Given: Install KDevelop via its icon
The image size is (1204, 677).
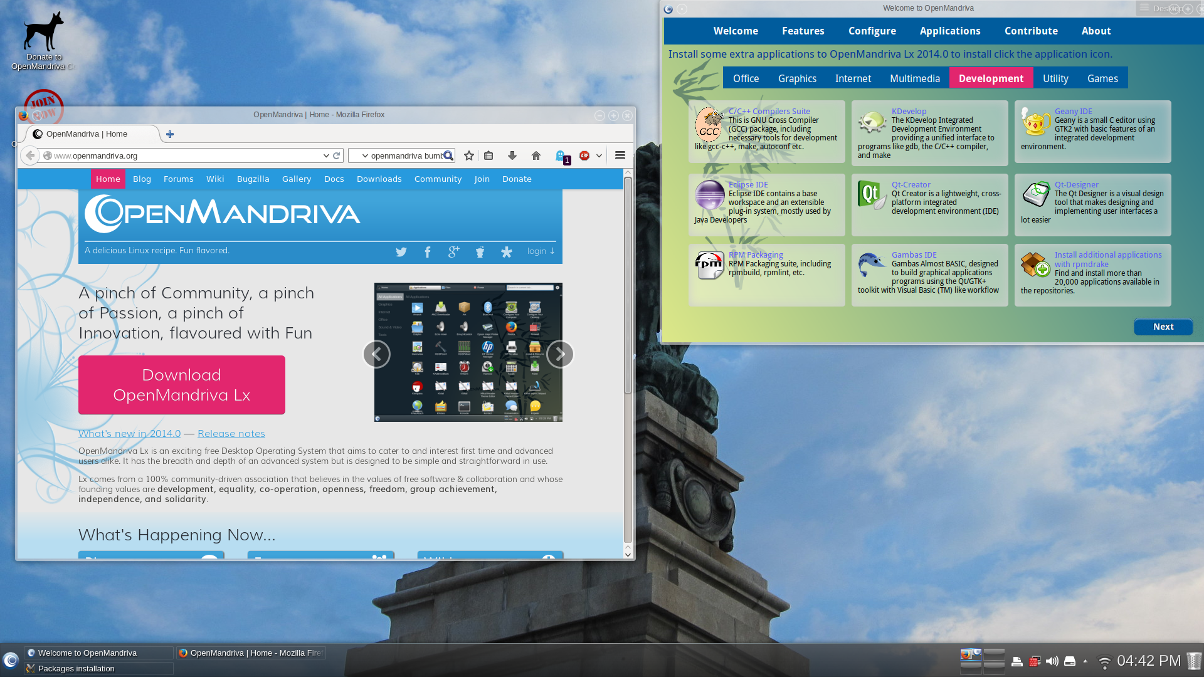Looking at the screenshot, I should [x=872, y=122].
